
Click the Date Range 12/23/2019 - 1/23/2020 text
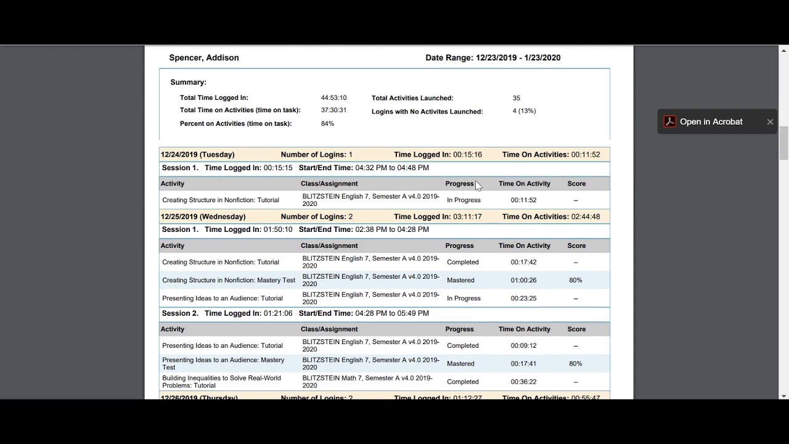click(493, 57)
